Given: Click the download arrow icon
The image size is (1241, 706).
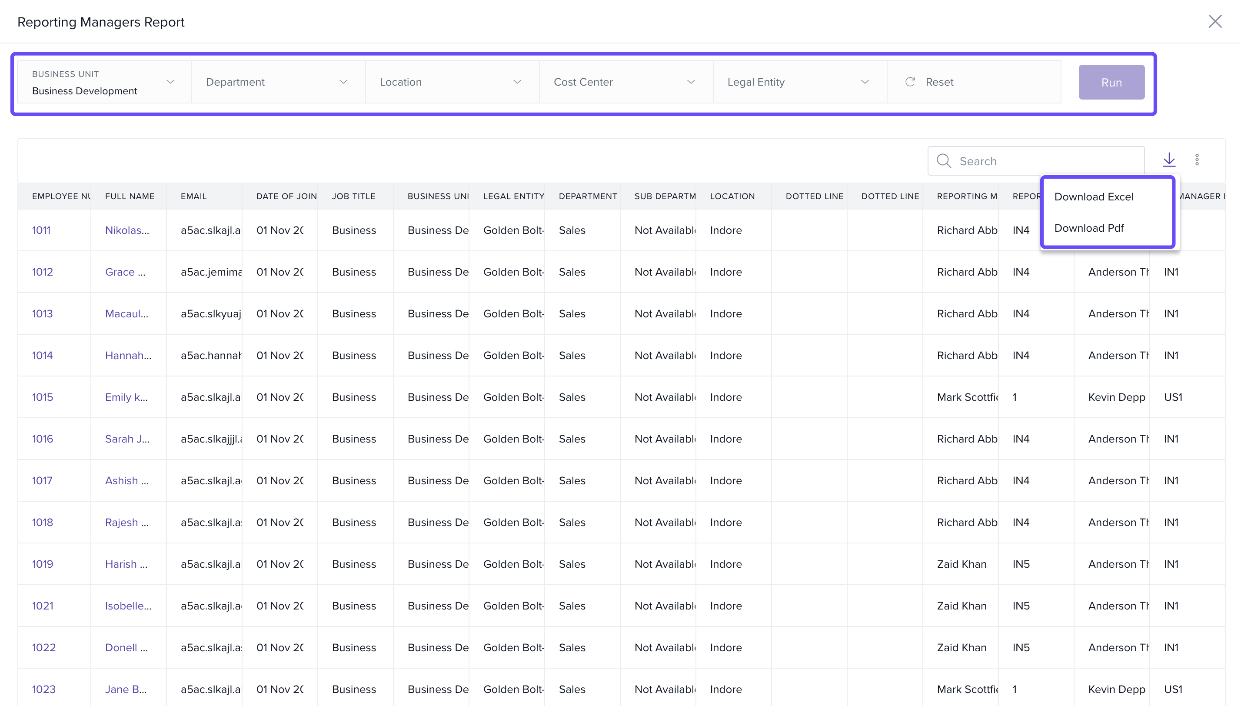Looking at the screenshot, I should pos(1169,160).
